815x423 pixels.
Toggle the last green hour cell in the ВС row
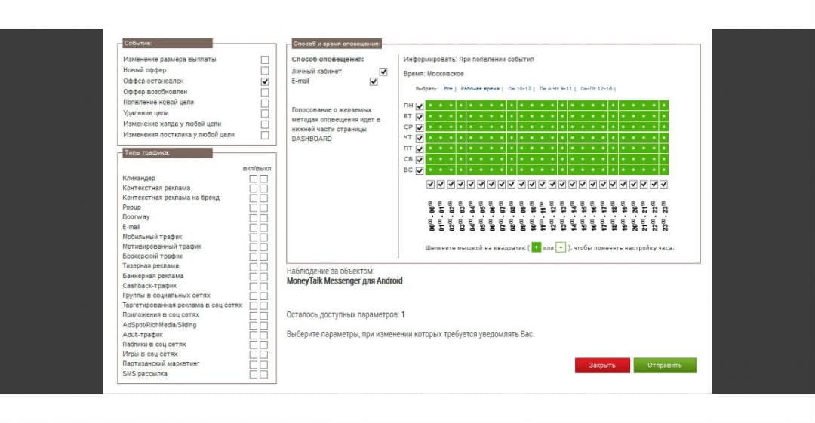coord(663,170)
